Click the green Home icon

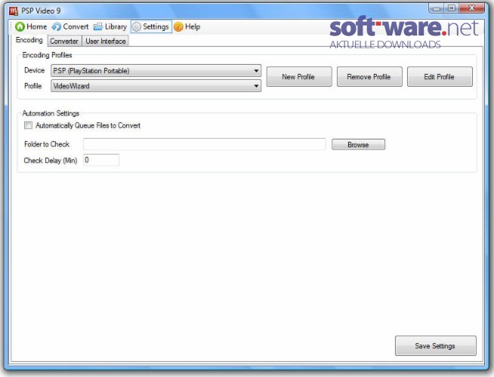coord(20,26)
